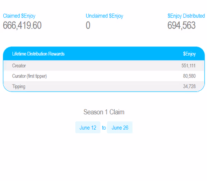Select the Tipping row label
Image resolution: width=207 pixels, height=181 pixels.
[x=19, y=87]
